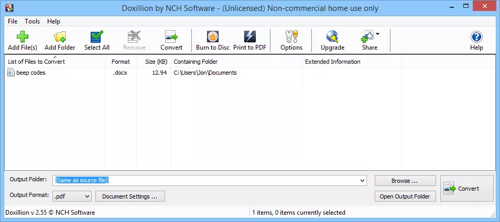
Task: Click the 1 items, 0 items currently selected status text
Action: [298, 213]
